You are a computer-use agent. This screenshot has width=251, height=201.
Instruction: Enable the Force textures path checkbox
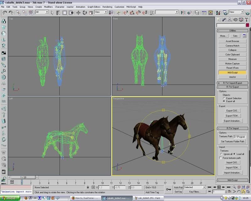pyautogui.click(x=221, y=158)
